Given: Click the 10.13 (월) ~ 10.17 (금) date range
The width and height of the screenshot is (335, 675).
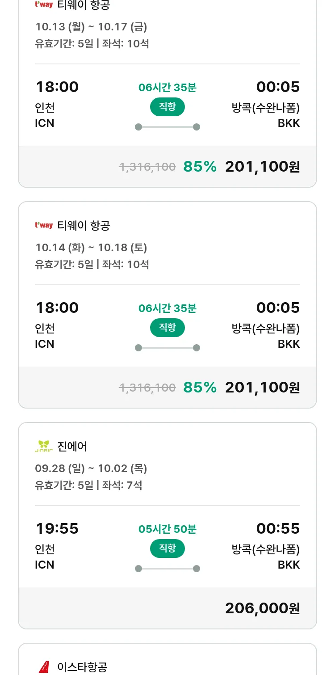Looking at the screenshot, I should tap(91, 27).
